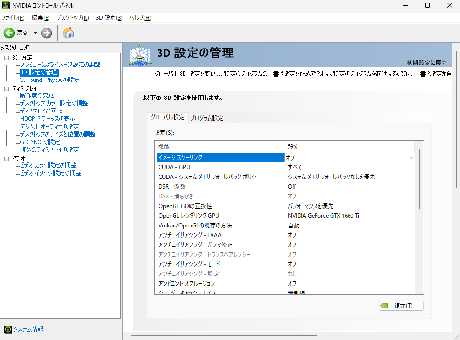Open the イメージ スケーリング value dropdown
Image resolution: width=460 pixels, height=340 pixels.
point(412,158)
